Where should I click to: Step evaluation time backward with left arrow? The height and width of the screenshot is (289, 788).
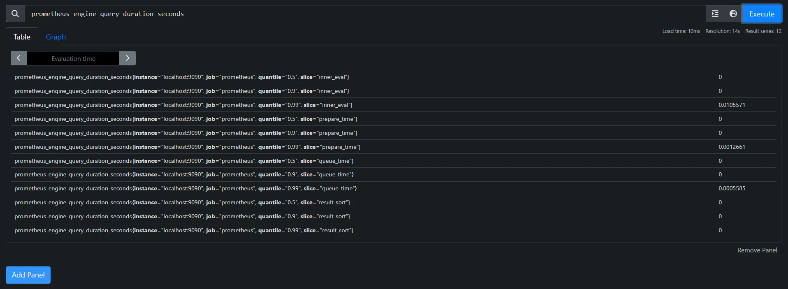click(x=19, y=58)
